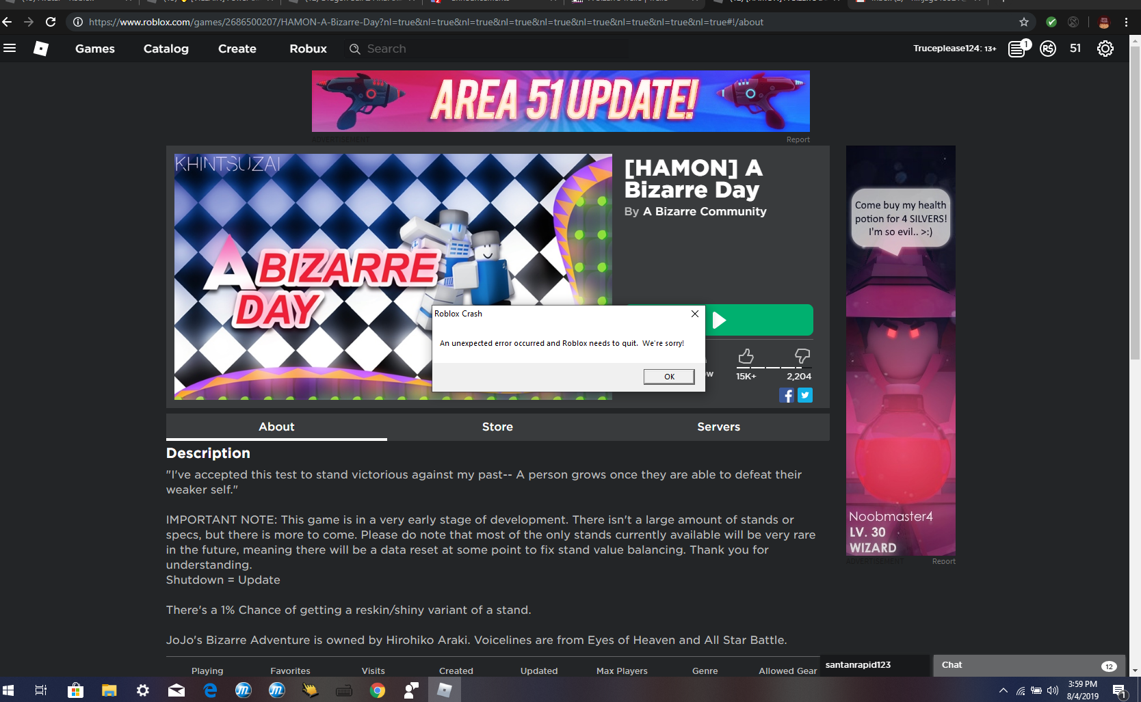1141x702 pixels.
Task: Click the Robux currency icon
Action: pyautogui.click(x=1048, y=49)
